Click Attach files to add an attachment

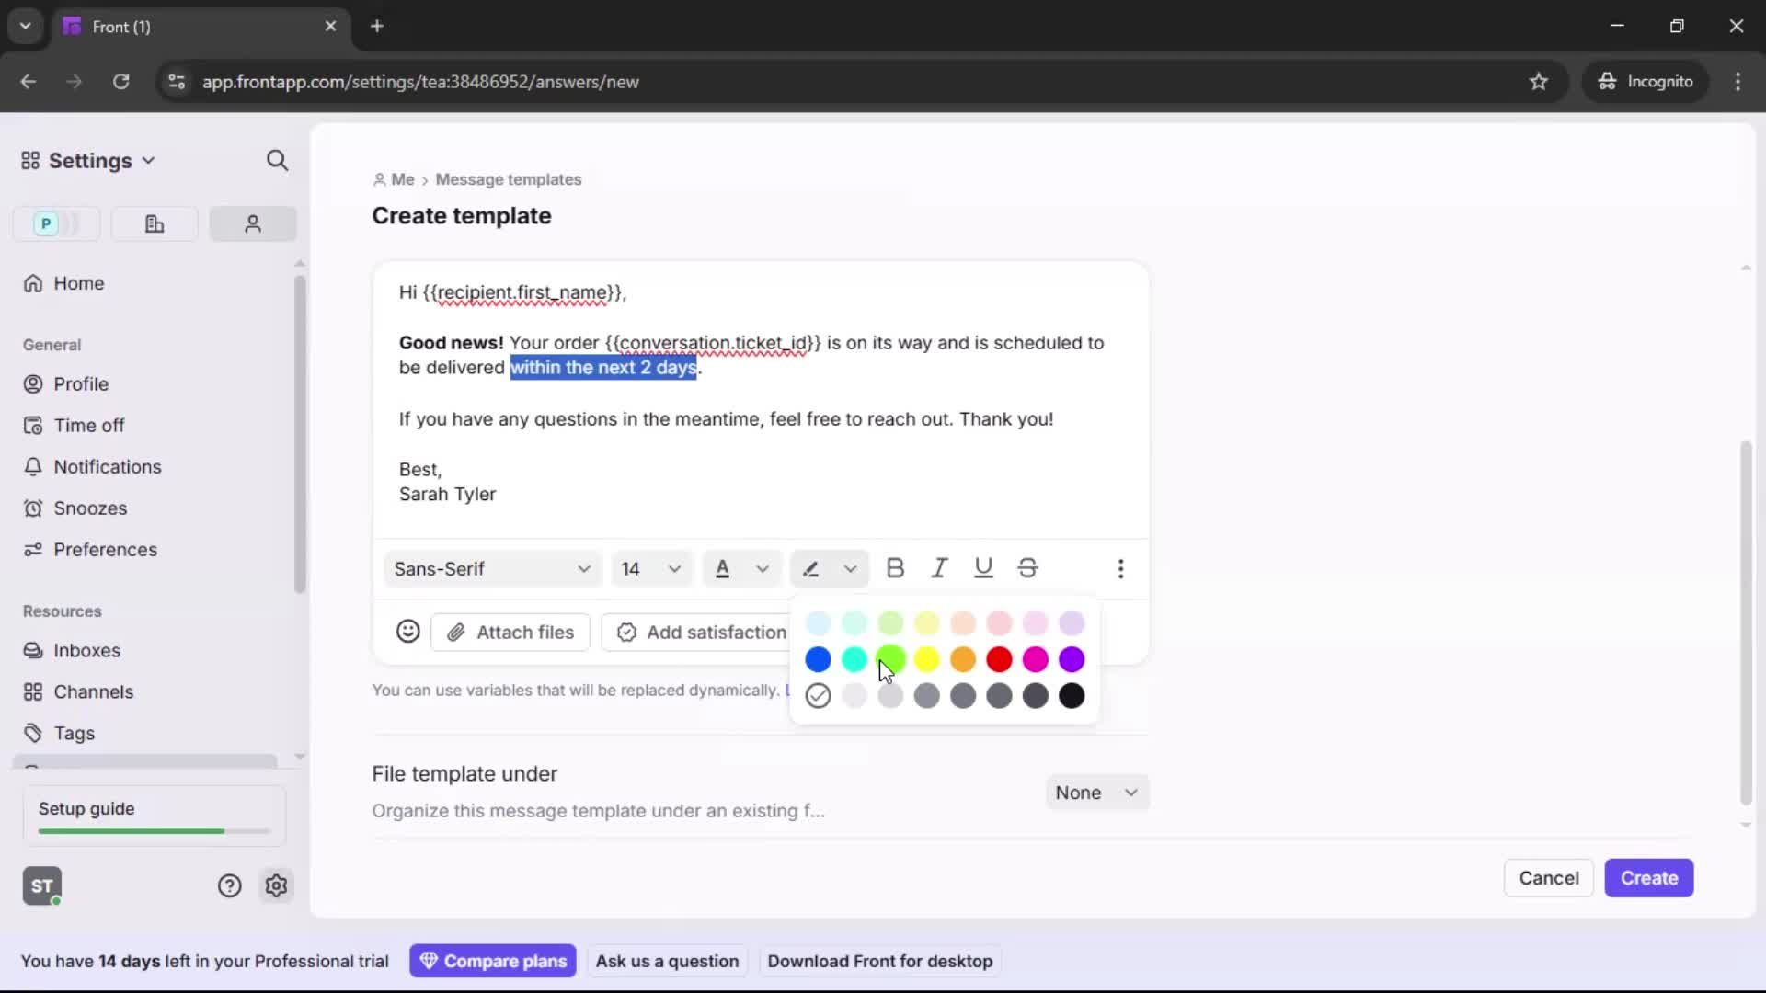coord(510,632)
